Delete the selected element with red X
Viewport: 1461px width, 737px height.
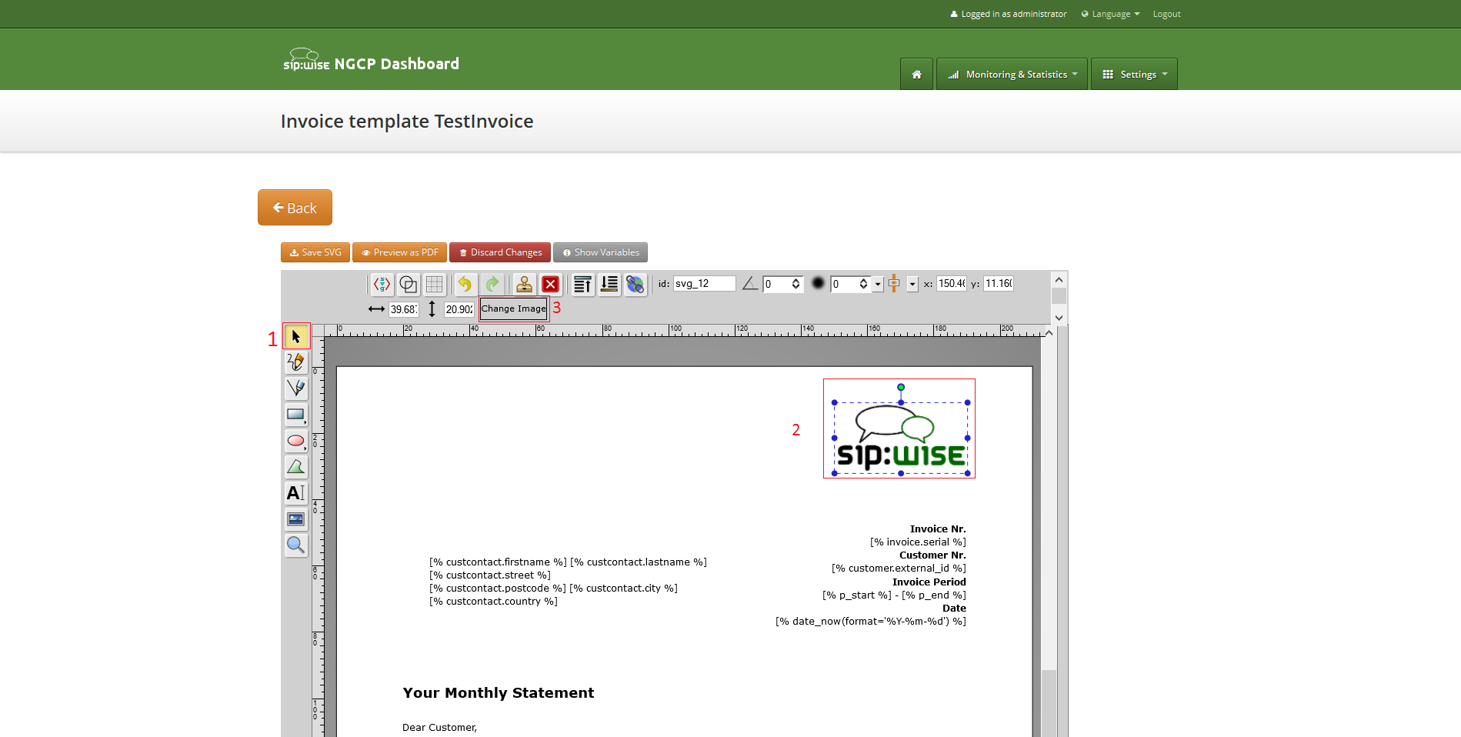tap(550, 284)
